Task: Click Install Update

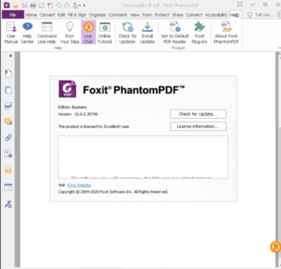Action: click(x=147, y=33)
